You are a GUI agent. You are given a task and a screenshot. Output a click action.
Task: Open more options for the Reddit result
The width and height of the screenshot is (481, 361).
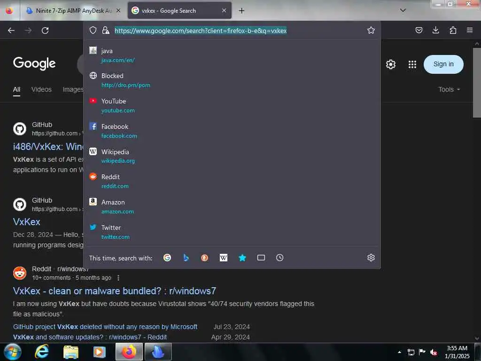point(118,278)
